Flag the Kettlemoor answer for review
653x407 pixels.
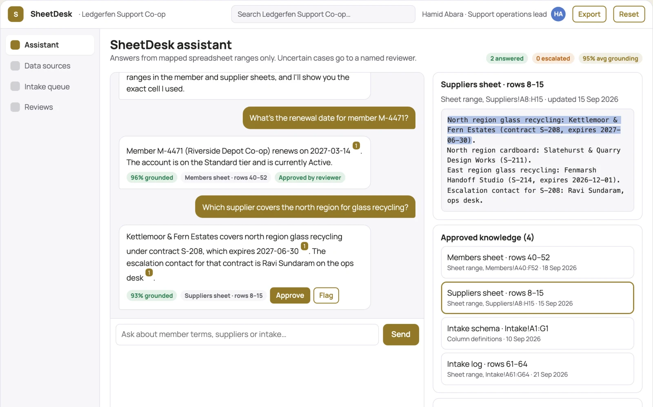[326, 295]
